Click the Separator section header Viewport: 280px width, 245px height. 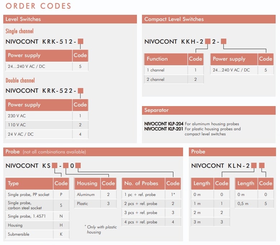click(x=209, y=110)
